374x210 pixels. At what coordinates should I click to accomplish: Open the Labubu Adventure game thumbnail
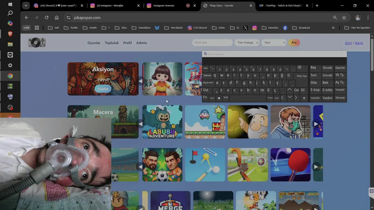coord(162,122)
